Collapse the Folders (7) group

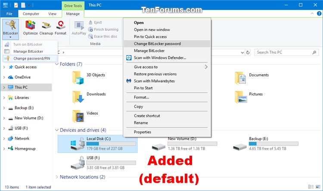click(x=57, y=64)
